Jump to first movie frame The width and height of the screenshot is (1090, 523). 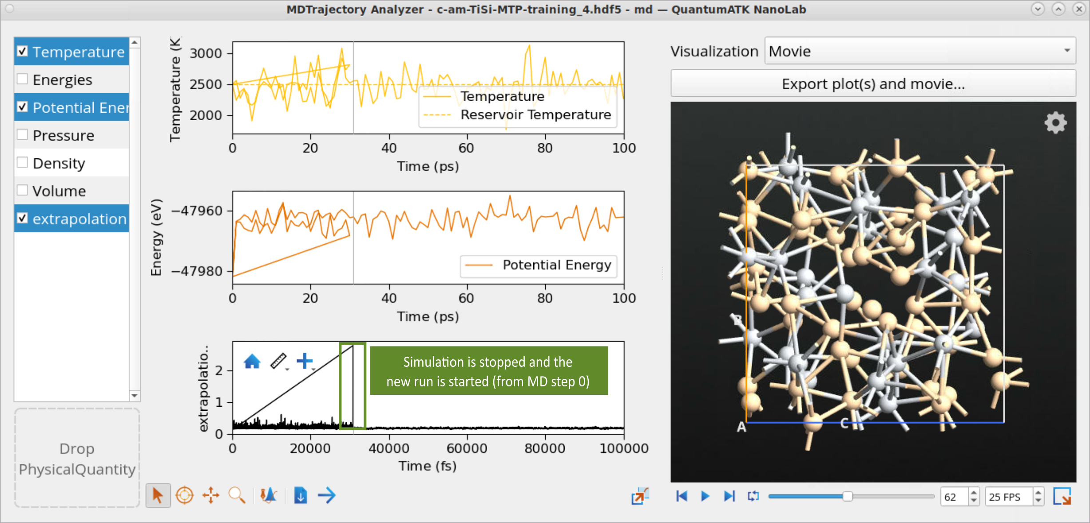click(x=682, y=496)
